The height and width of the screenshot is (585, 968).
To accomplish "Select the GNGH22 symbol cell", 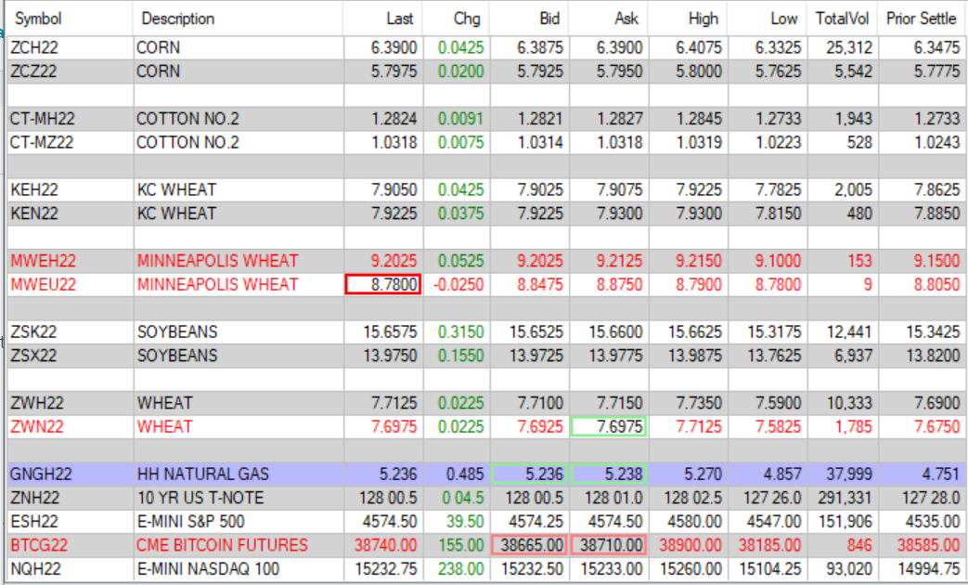I will click(x=71, y=474).
